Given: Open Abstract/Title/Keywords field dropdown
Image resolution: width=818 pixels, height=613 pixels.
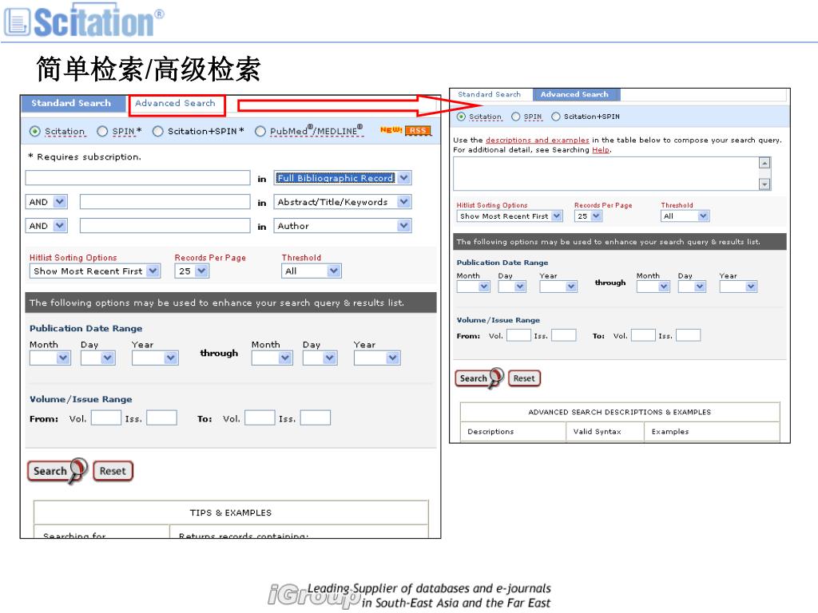Looking at the screenshot, I should tap(343, 202).
